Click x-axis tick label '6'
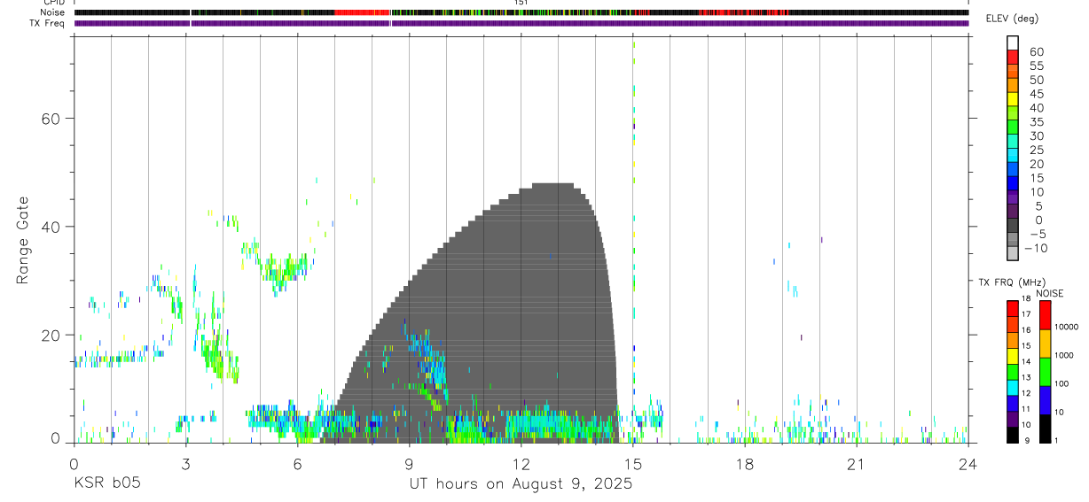The width and height of the screenshot is (1089, 502). (297, 463)
